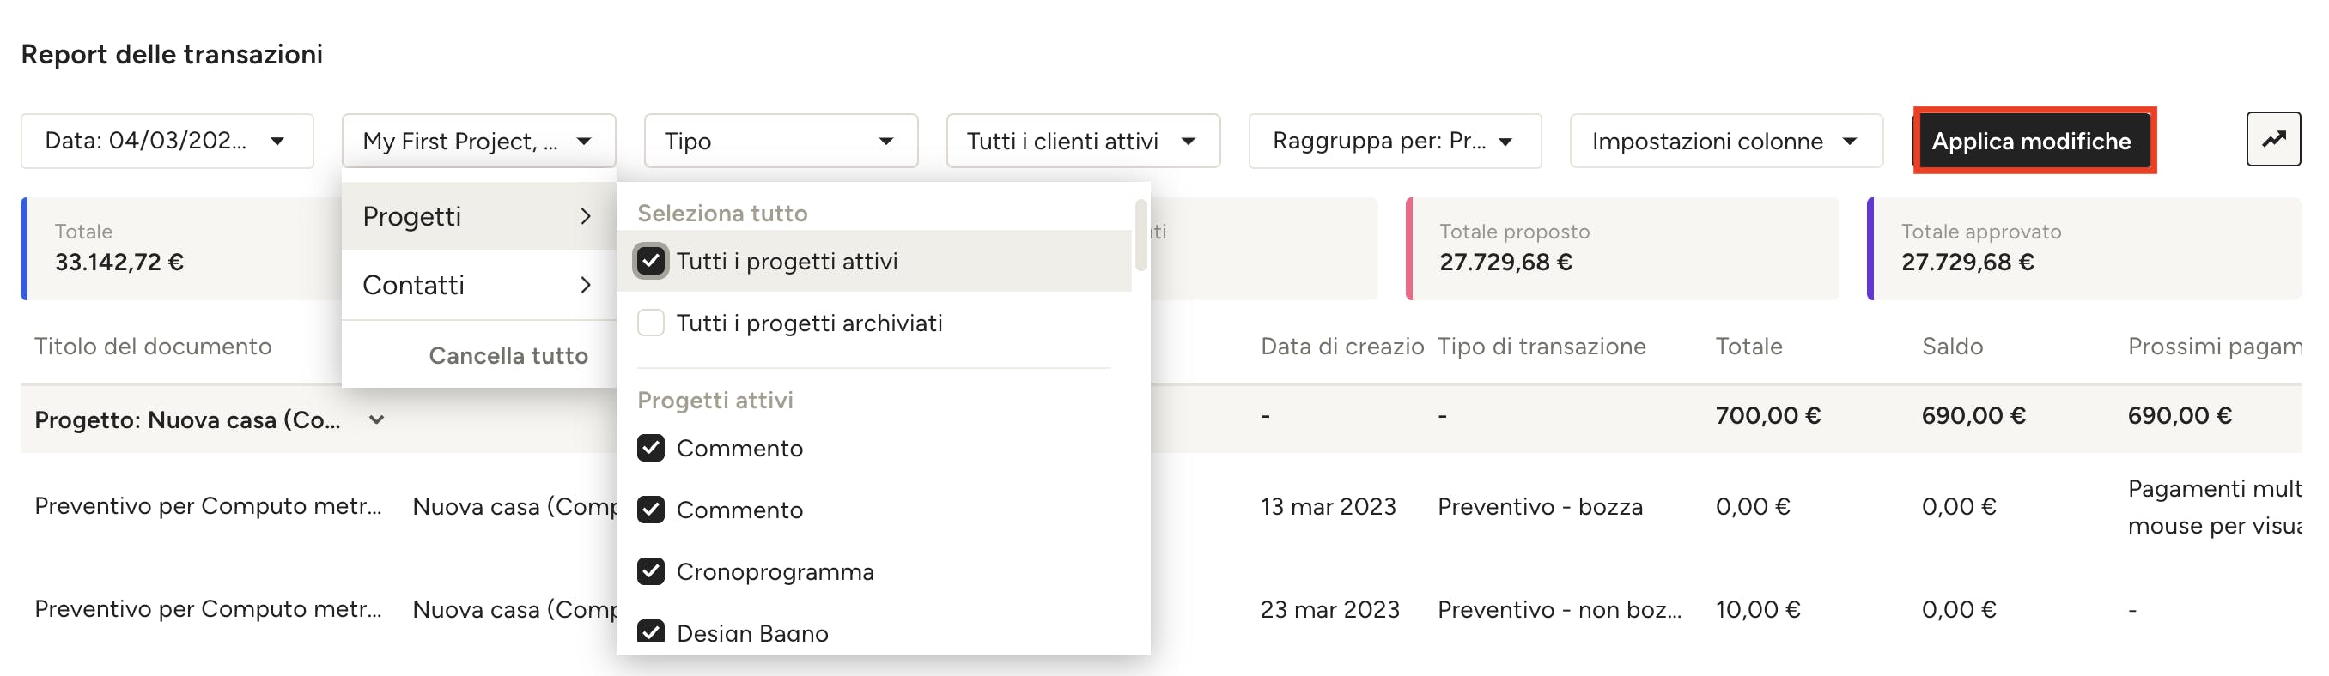Click Data di creazione column header

point(1341,346)
